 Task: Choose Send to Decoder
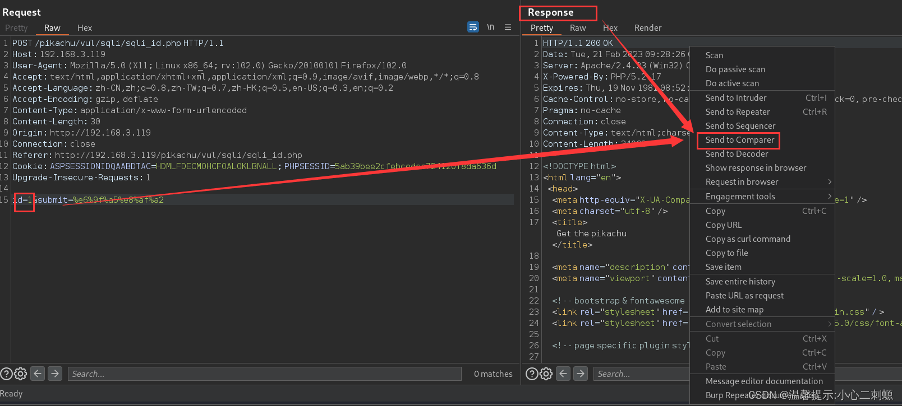762,153
